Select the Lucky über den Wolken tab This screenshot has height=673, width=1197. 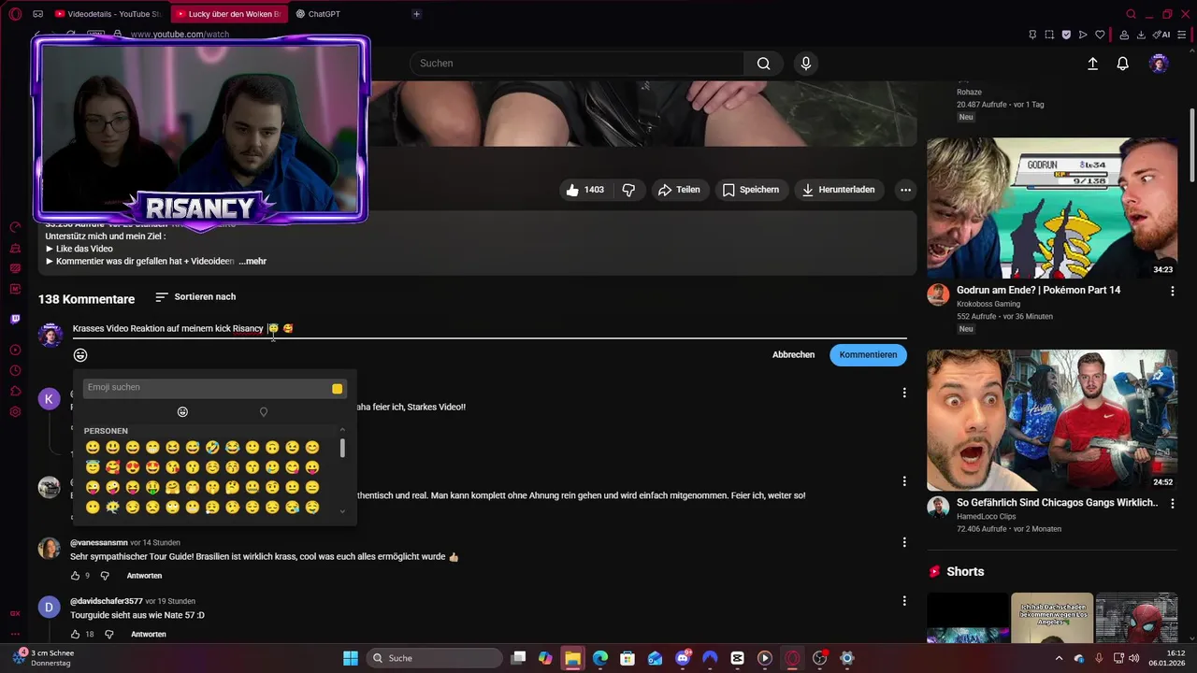click(228, 14)
